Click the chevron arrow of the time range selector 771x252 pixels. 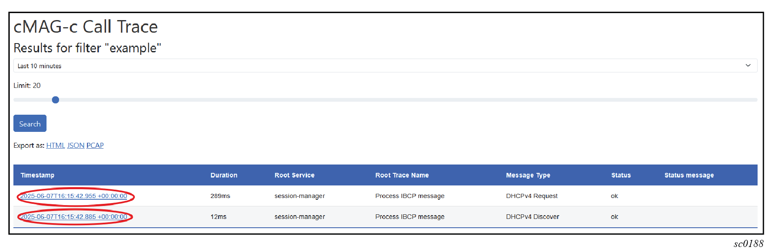[x=748, y=66]
